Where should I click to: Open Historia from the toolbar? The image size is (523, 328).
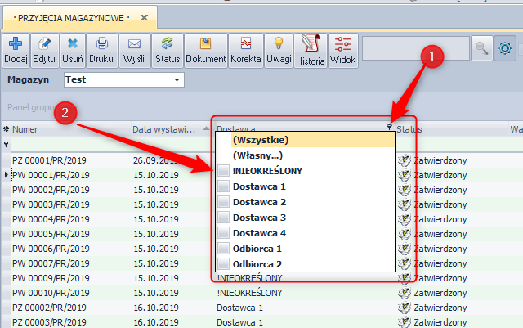pyautogui.click(x=310, y=45)
